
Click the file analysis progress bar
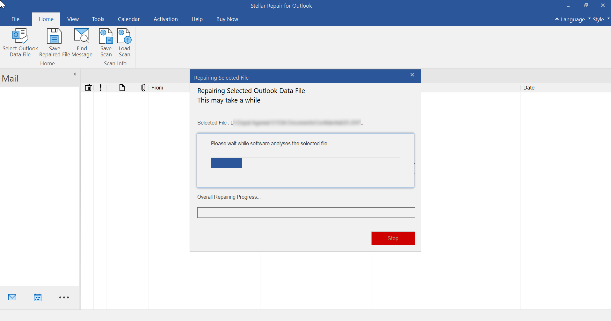(x=305, y=163)
